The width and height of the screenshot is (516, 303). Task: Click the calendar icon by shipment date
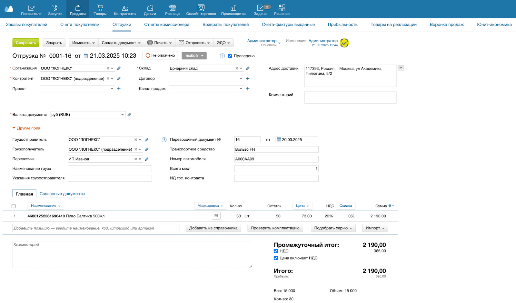pos(86,56)
